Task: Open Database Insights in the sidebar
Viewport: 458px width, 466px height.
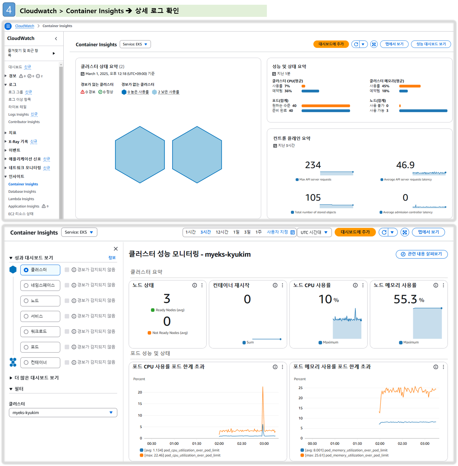Action: [22, 192]
